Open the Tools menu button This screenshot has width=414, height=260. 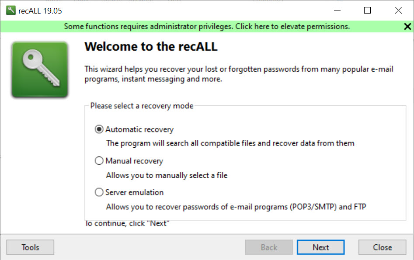[x=30, y=247]
